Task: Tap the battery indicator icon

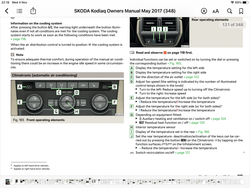Action: (245, 3)
